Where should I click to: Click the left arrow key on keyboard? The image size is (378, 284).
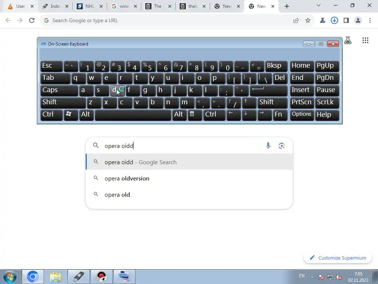[x=234, y=115]
